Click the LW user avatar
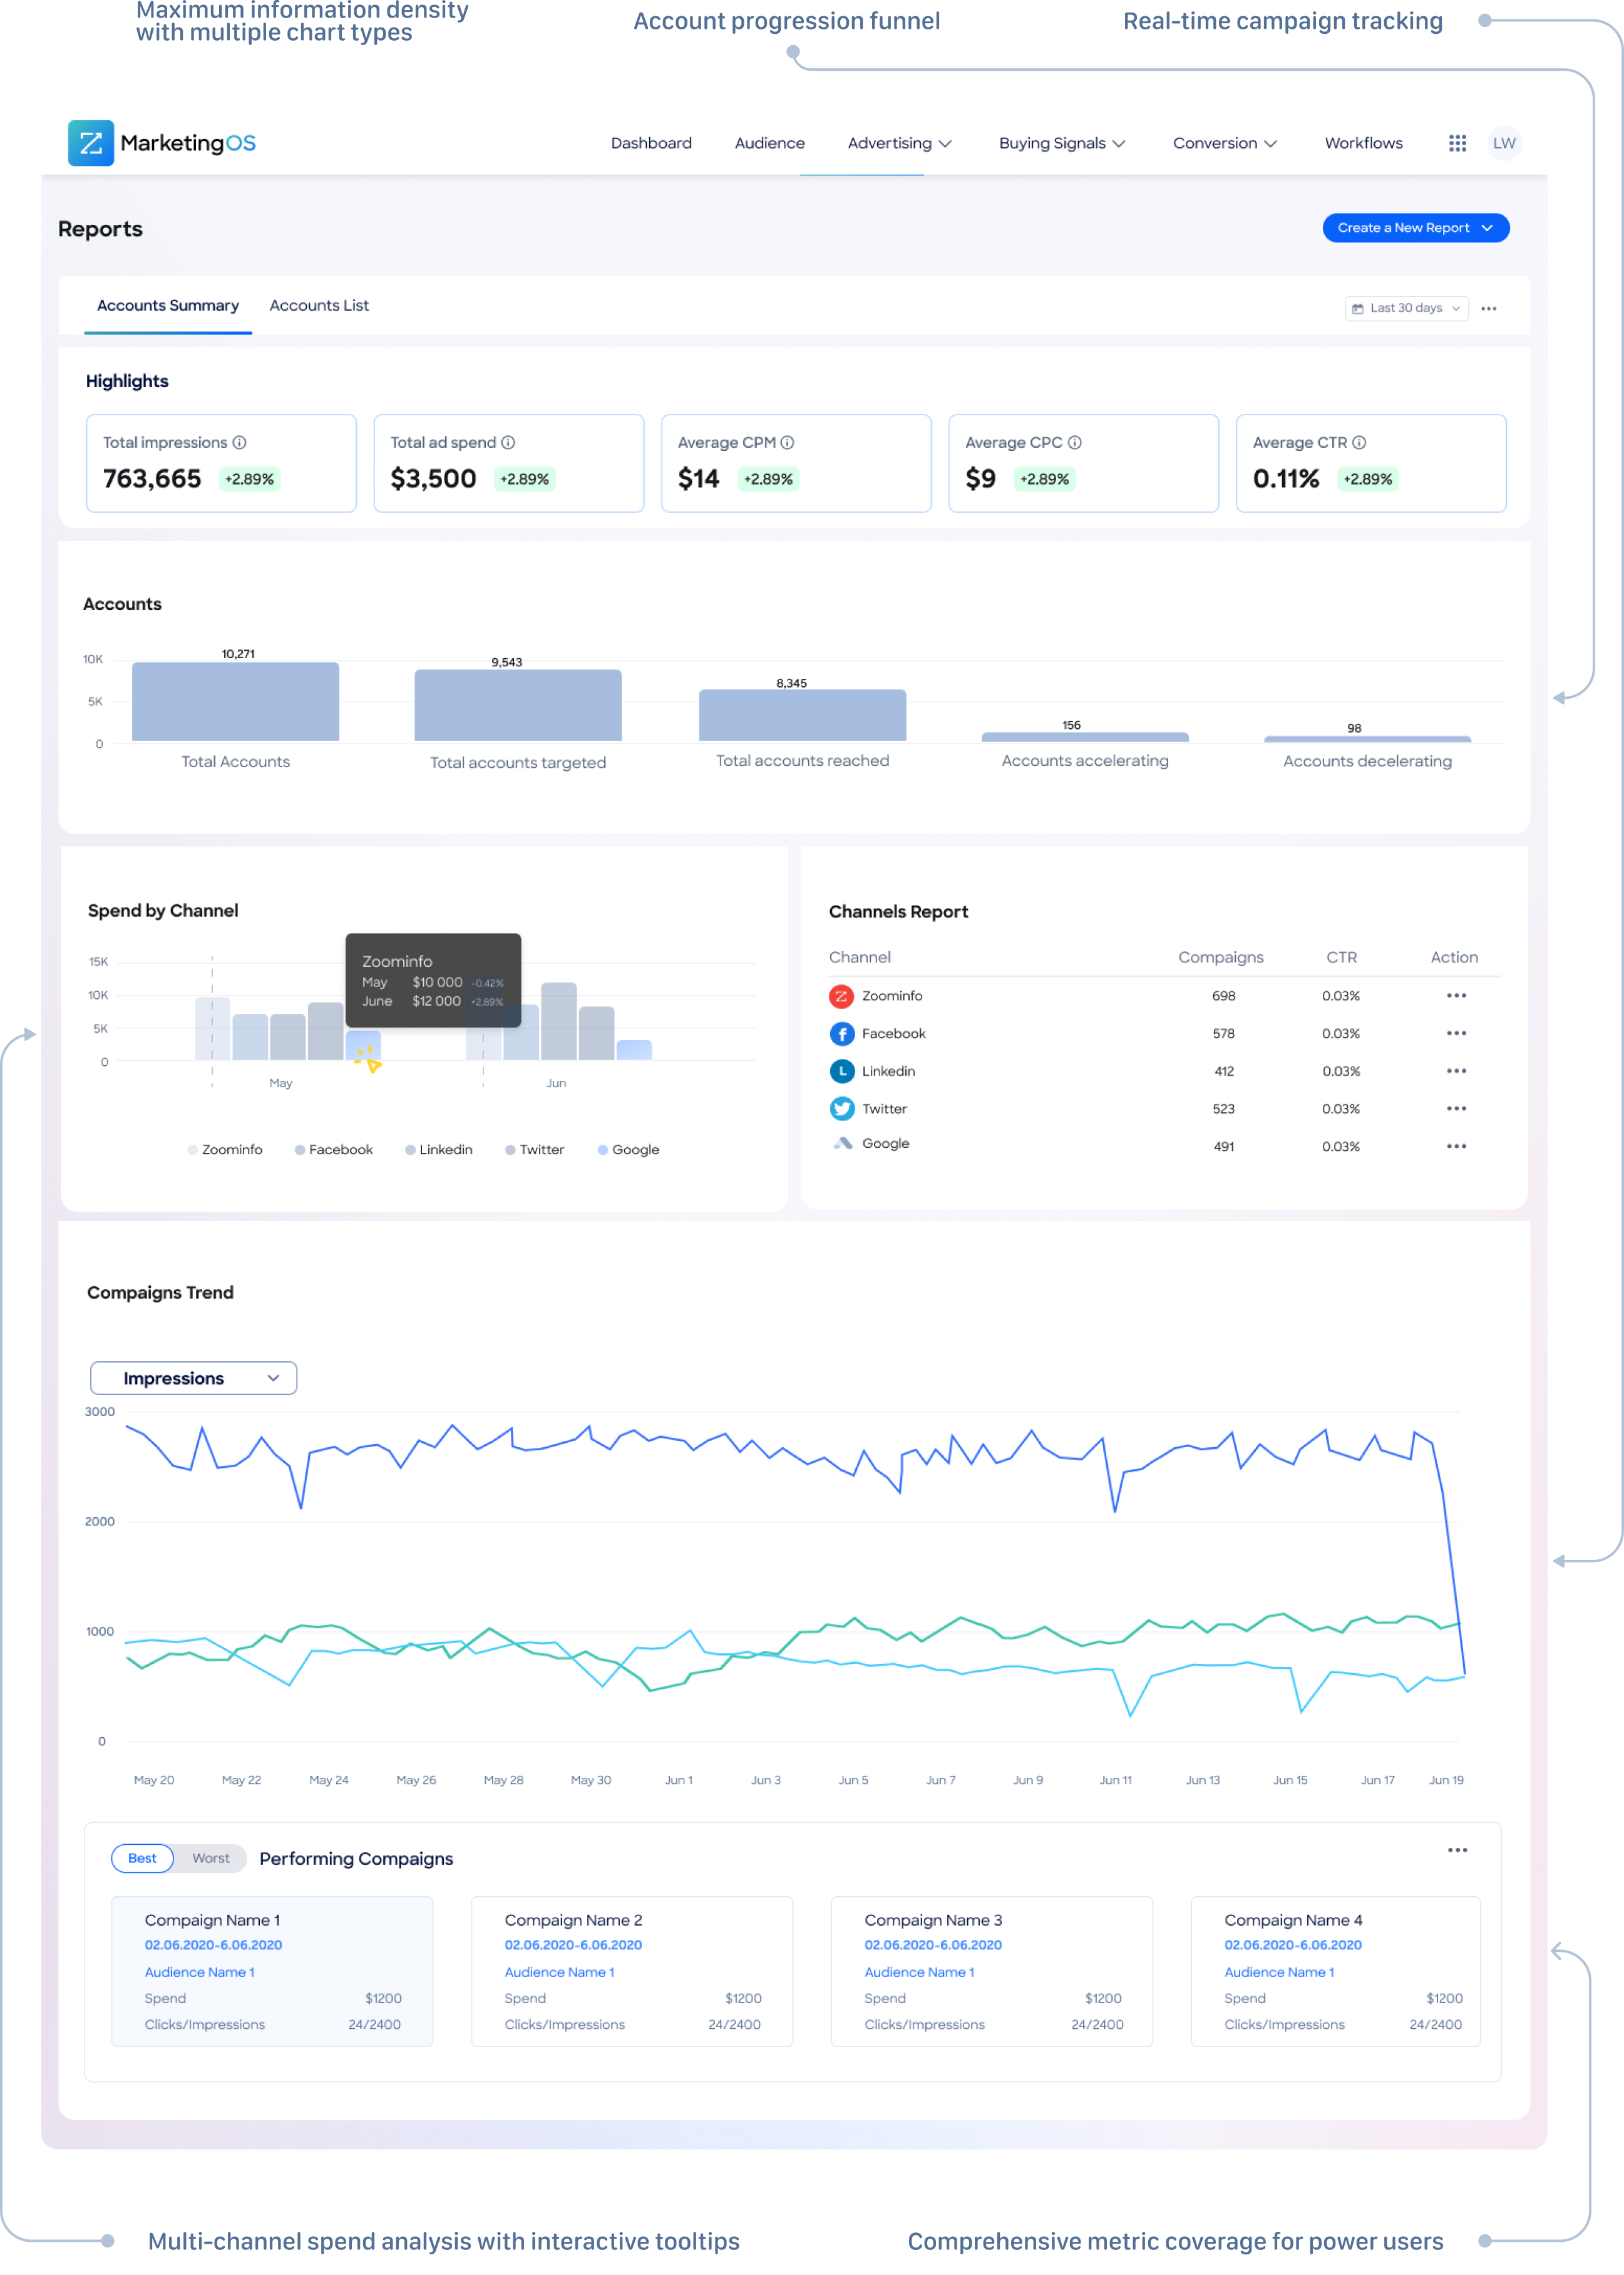 pyautogui.click(x=1504, y=143)
